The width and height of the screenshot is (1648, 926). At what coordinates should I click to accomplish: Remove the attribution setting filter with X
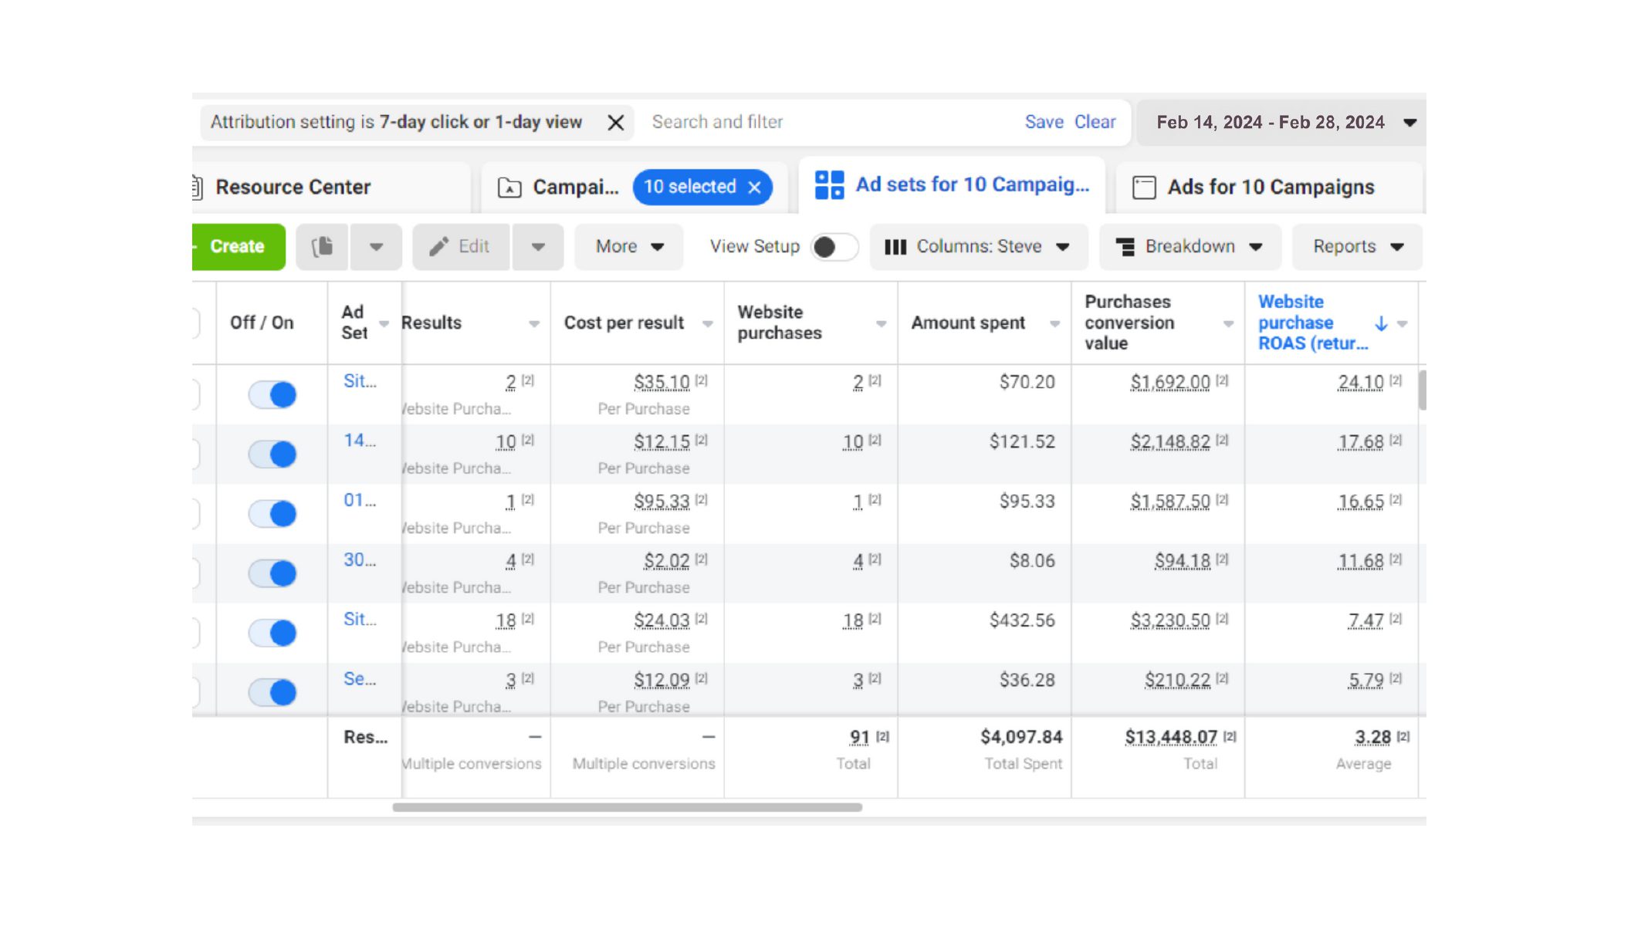615,123
